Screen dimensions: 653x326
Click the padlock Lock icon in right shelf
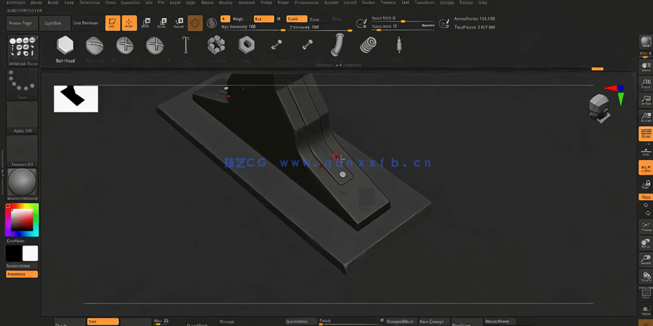point(646,184)
